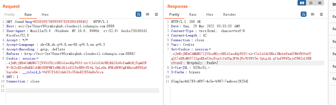The height and width of the screenshot is (105, 336).
Task: Select the Raw tab in Request
Action: [28, 15]
